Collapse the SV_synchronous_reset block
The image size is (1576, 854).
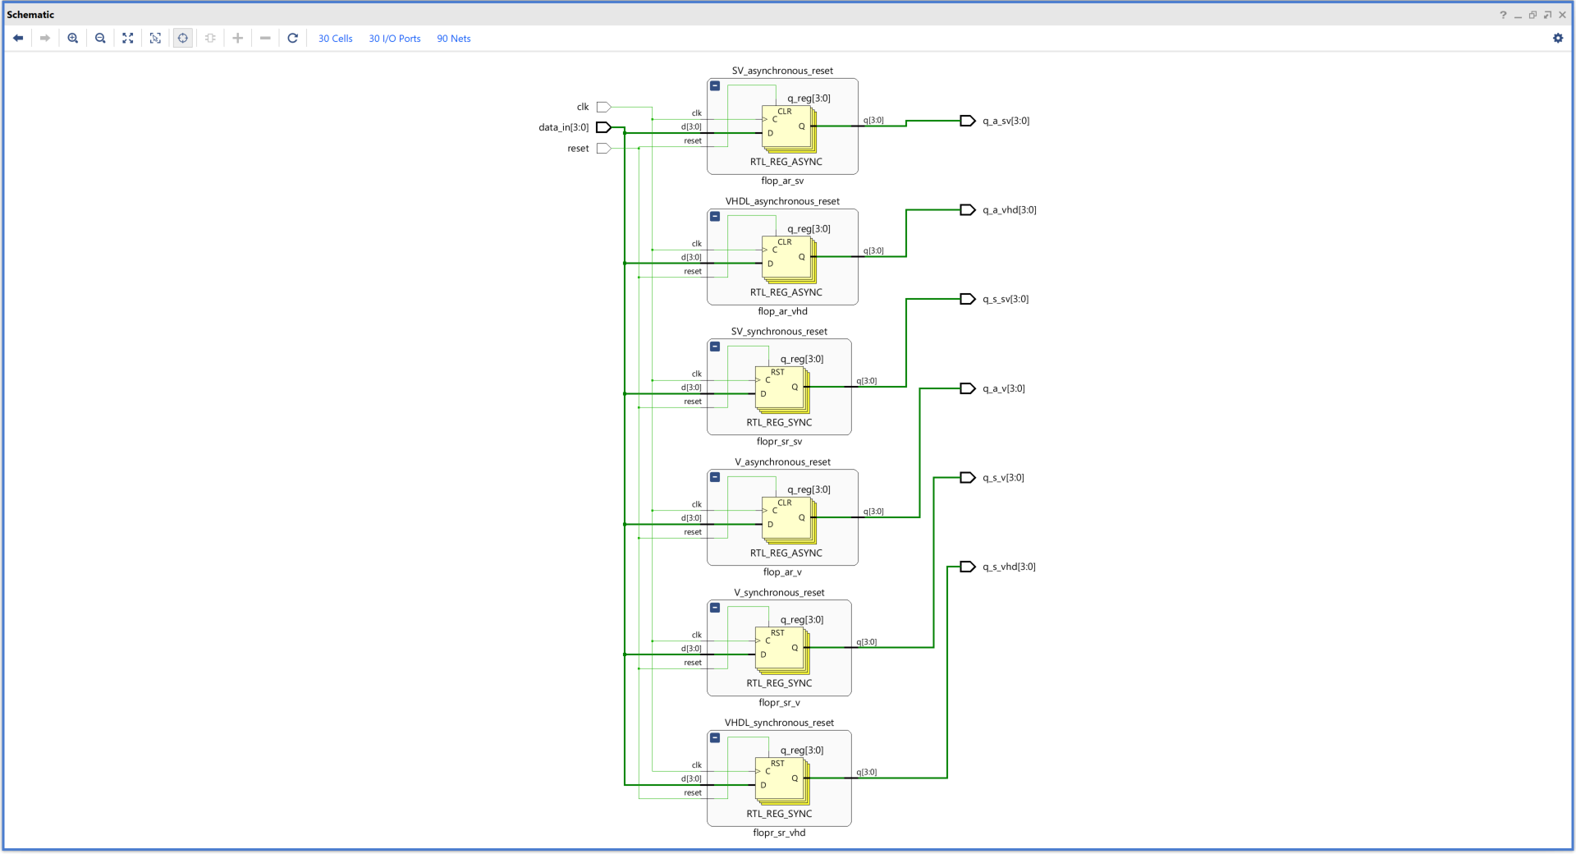pos(715,347)
